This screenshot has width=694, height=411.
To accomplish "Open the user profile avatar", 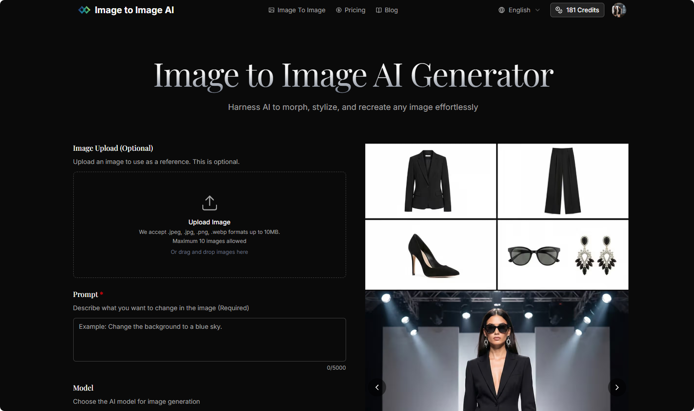I will pyautogui.click(x=619, y=10).
